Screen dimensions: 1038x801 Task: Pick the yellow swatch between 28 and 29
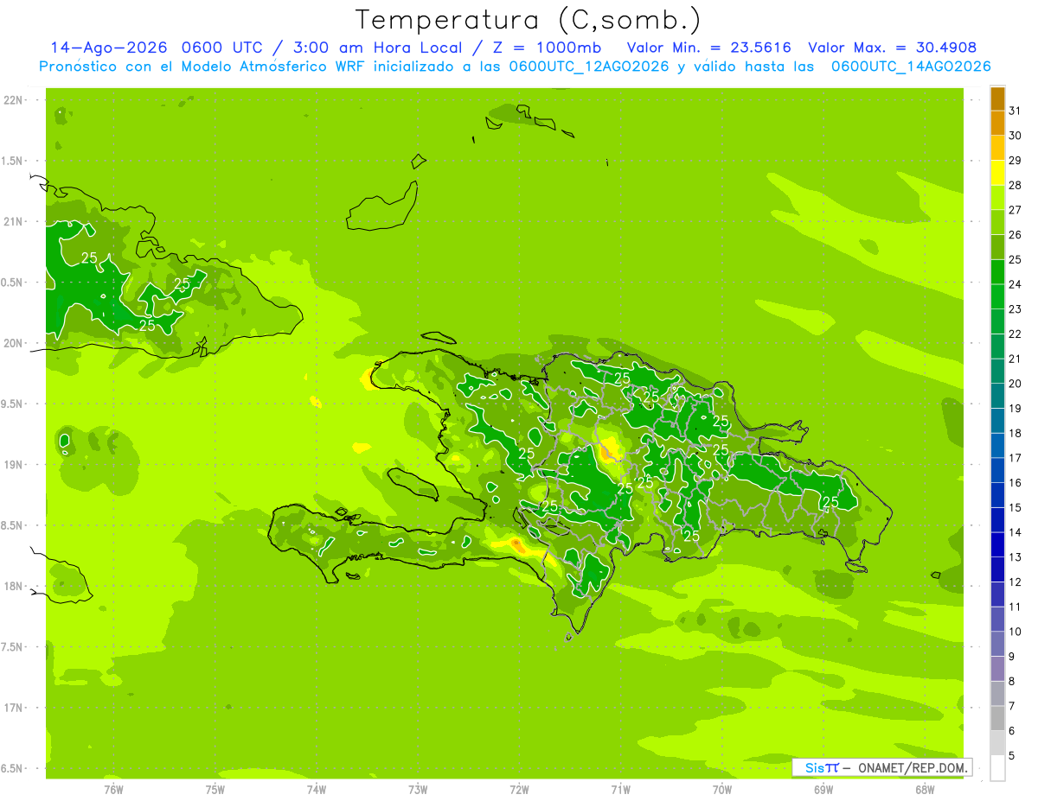pos(997,173)
